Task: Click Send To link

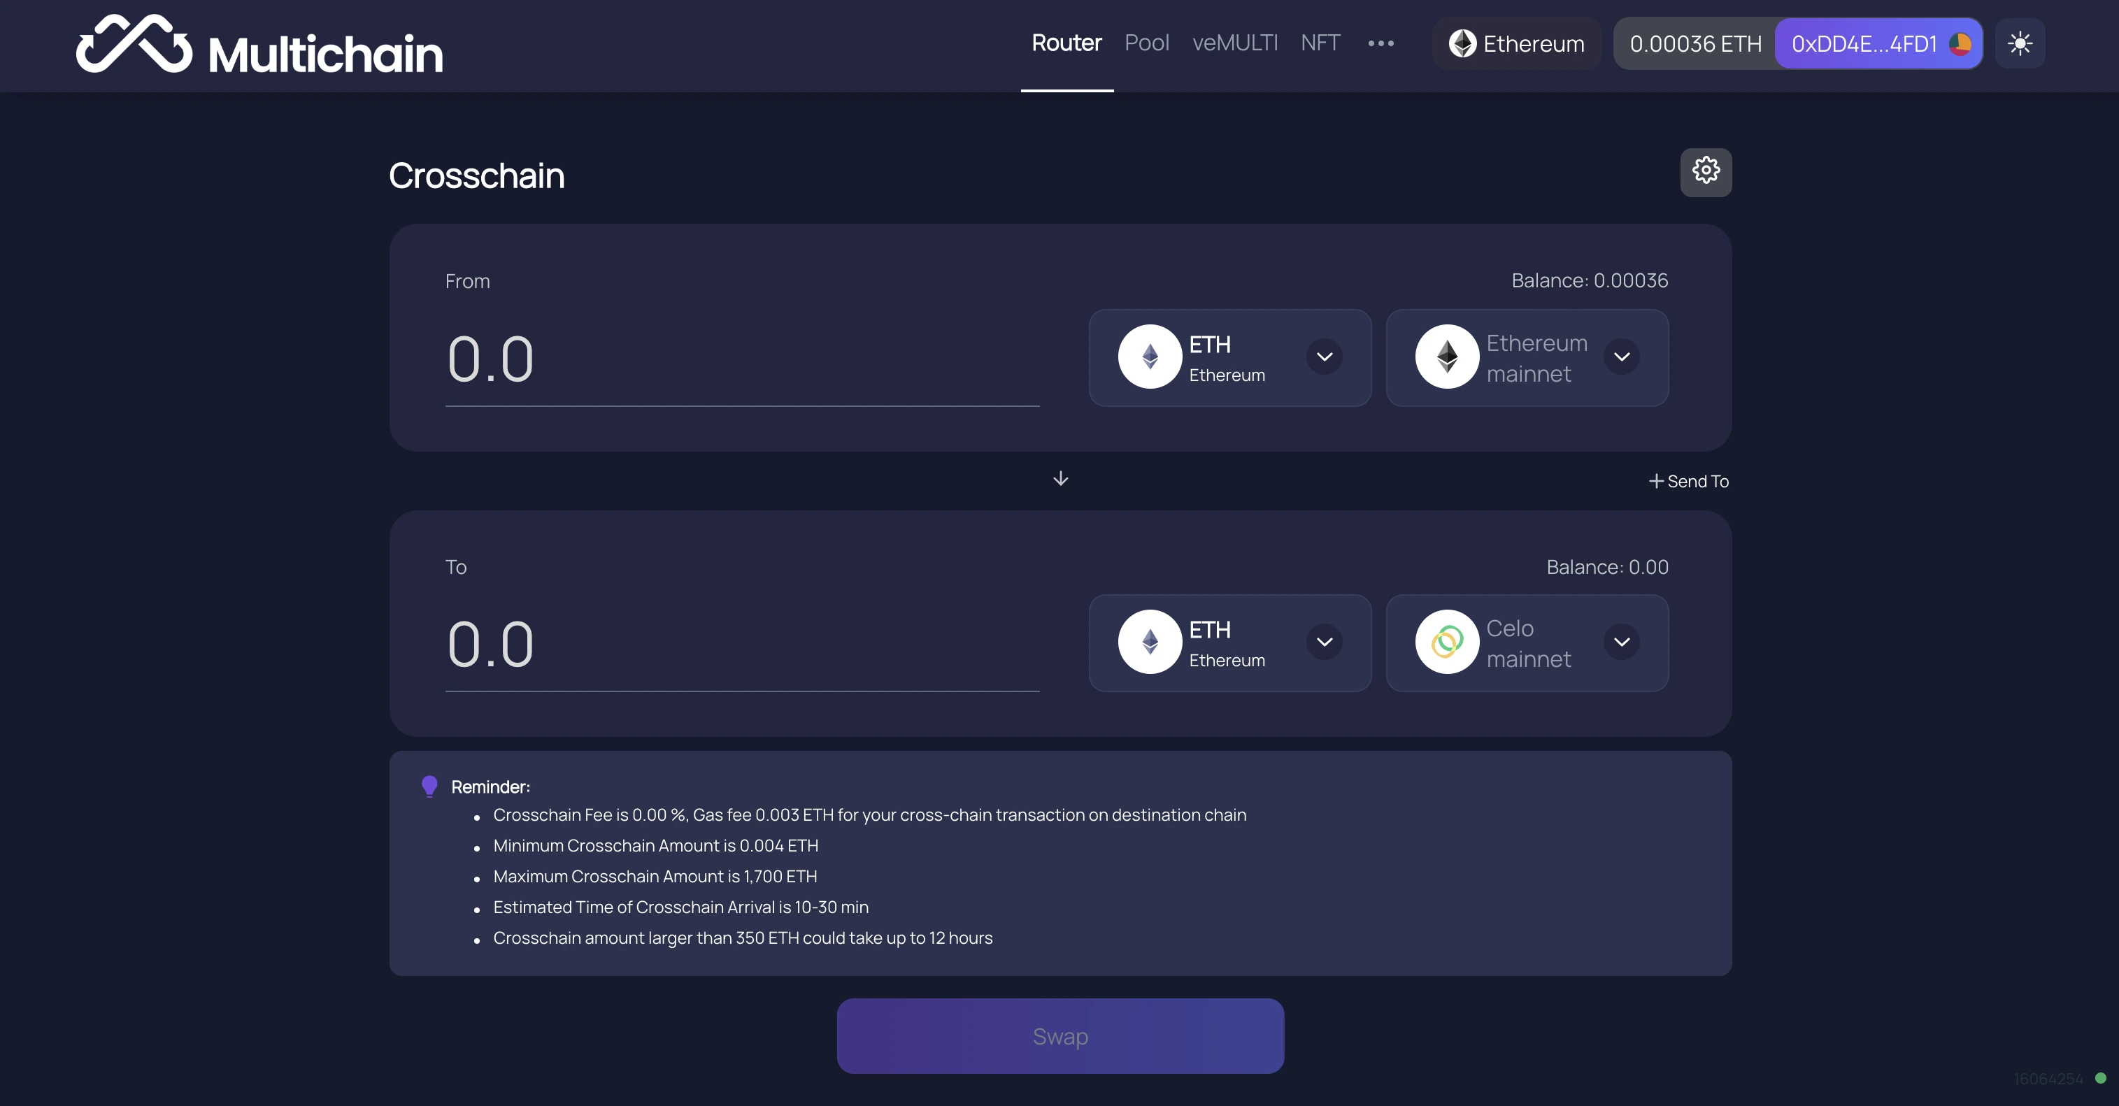Action: point(1688,481)
